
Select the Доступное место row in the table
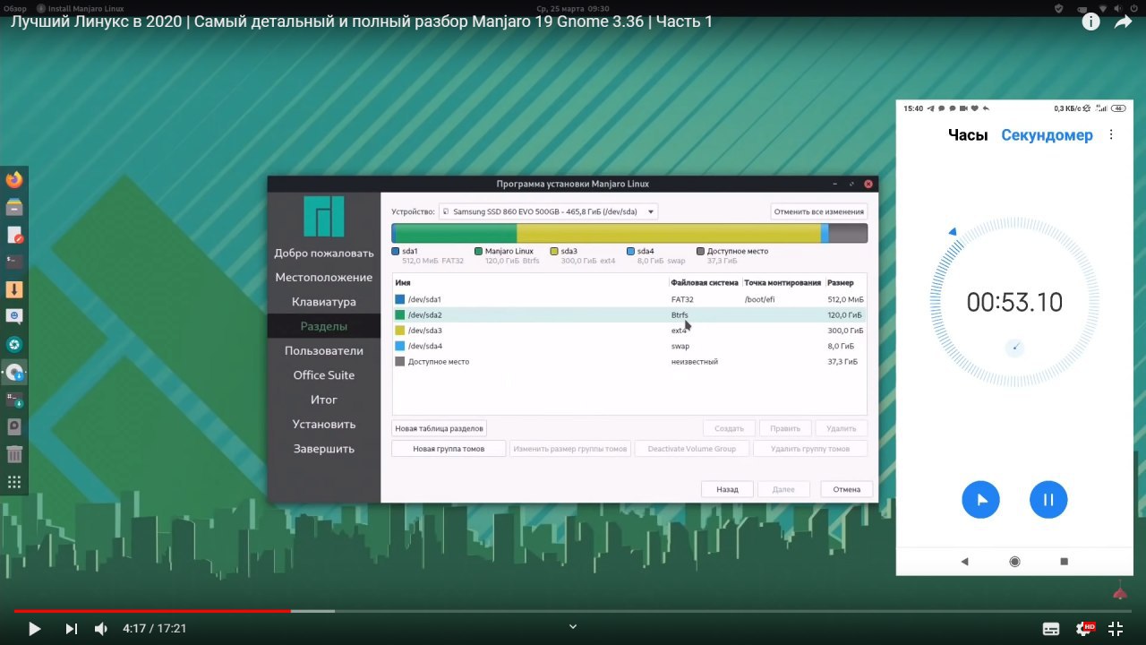pyautogui.click(x=629, y=362)
